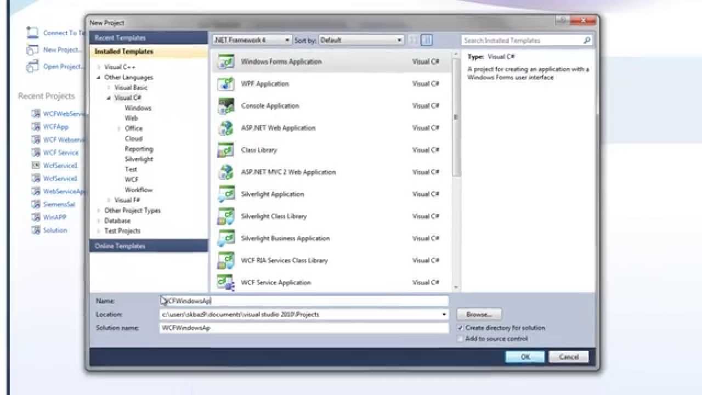
Task: Expand the Test Projects tree node
Action: tap(99, 231)
